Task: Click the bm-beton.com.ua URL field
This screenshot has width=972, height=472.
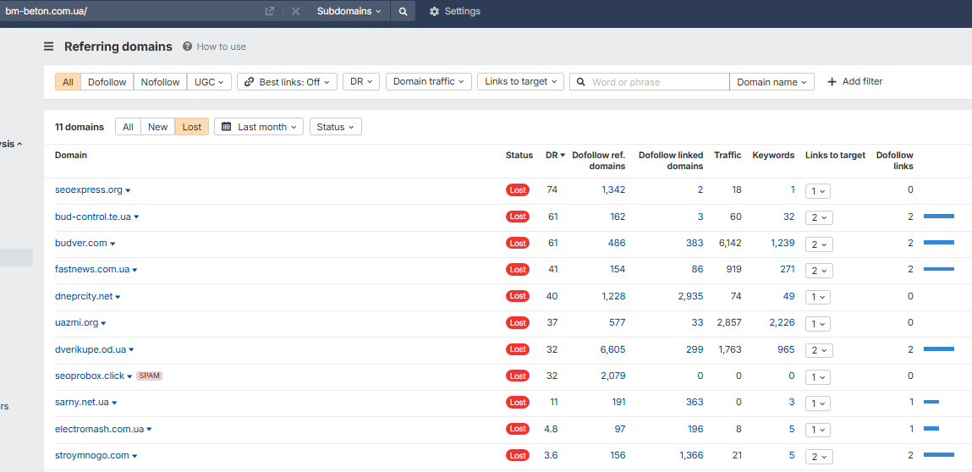Action: pos(130,11)
